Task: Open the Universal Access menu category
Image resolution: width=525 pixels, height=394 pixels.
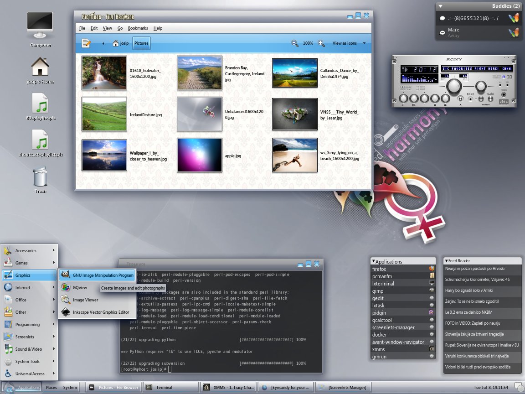Action: [29, 373]
